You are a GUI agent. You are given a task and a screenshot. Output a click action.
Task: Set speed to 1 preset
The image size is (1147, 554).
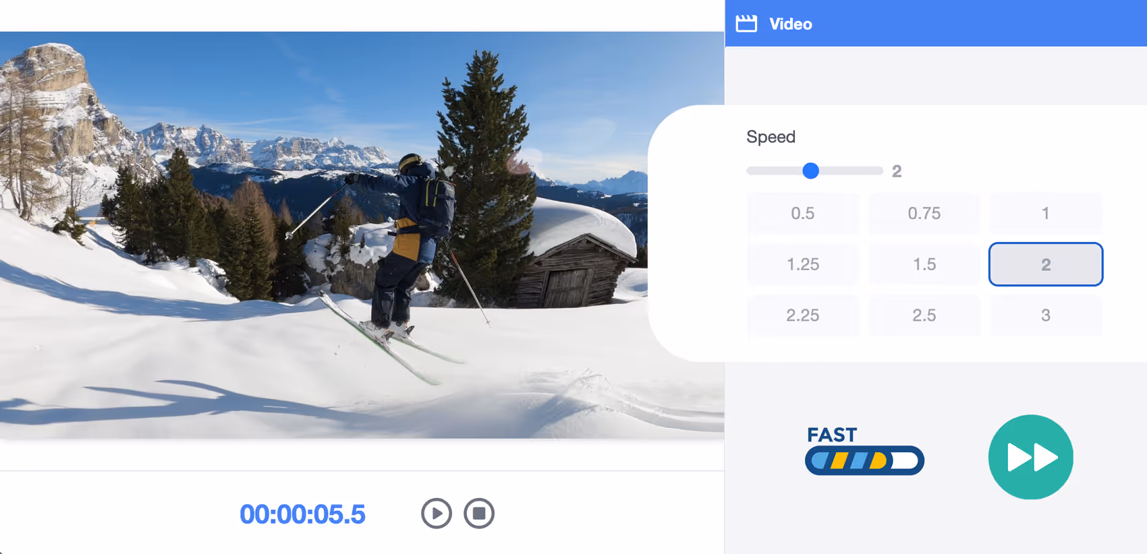(x=1045, y=214)
